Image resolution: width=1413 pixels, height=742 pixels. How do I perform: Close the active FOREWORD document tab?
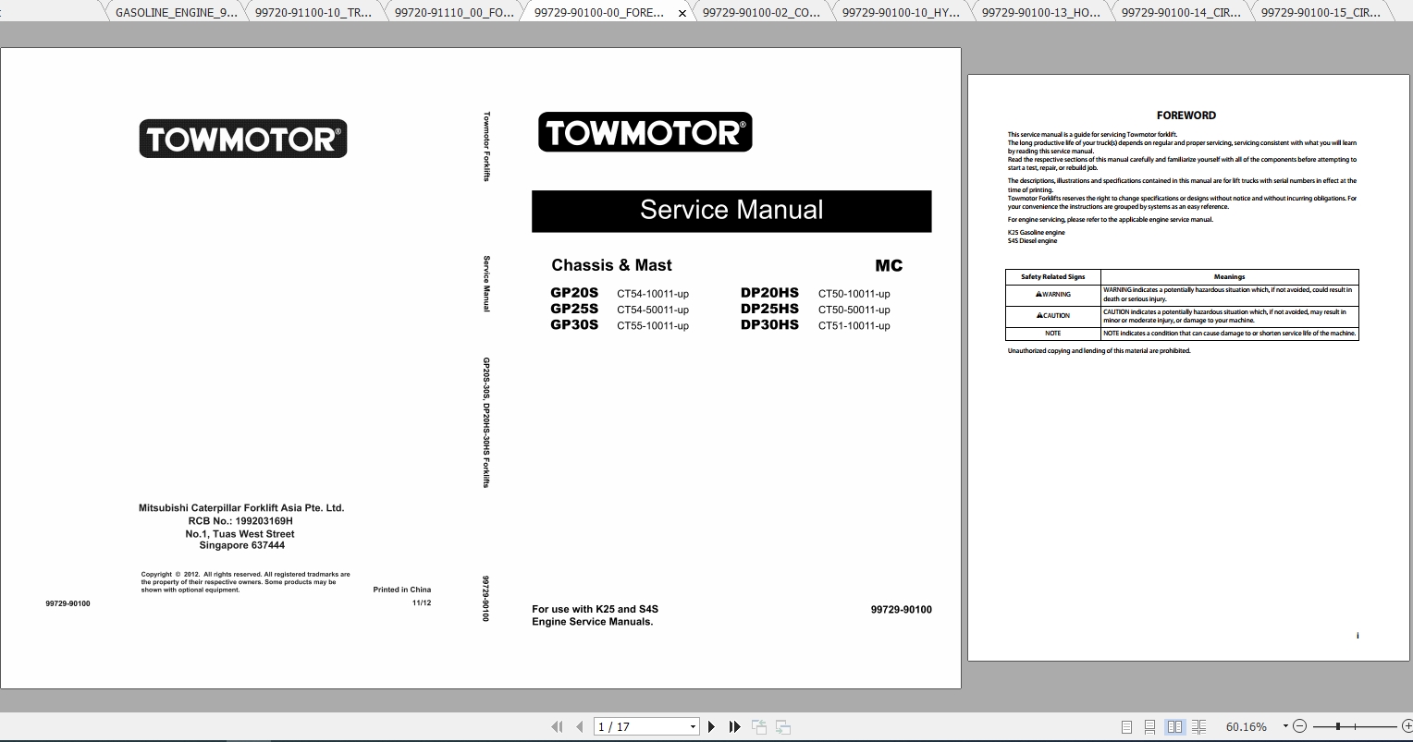click(682, 13)
